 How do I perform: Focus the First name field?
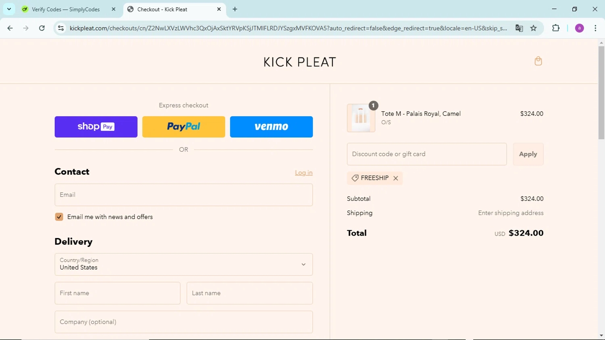(117, 293)
